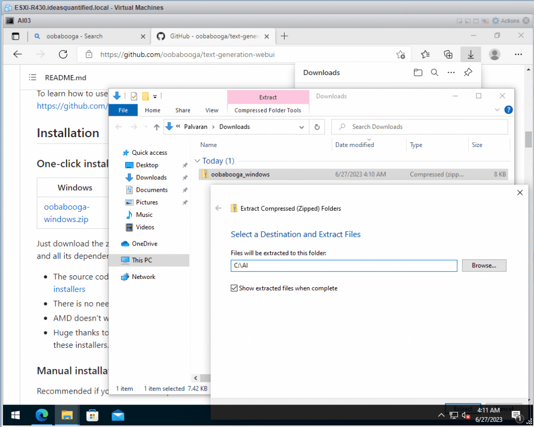Go up one folder level in Explorer
This screenshot has width=534, height=427.
pos(156,127)
